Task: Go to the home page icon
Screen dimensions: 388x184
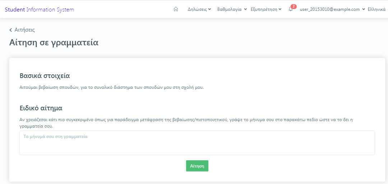Action: coord(176,9)
